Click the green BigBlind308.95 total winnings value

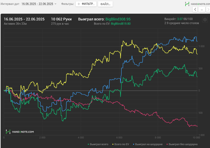pos(118,19)
